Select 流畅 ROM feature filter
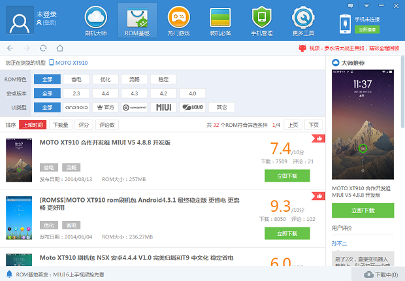The width and height of the screenshot is (405, 281). [135, 79]
